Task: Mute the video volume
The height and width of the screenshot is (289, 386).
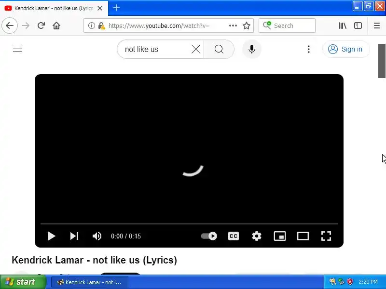Action: [x=97, y=236]
